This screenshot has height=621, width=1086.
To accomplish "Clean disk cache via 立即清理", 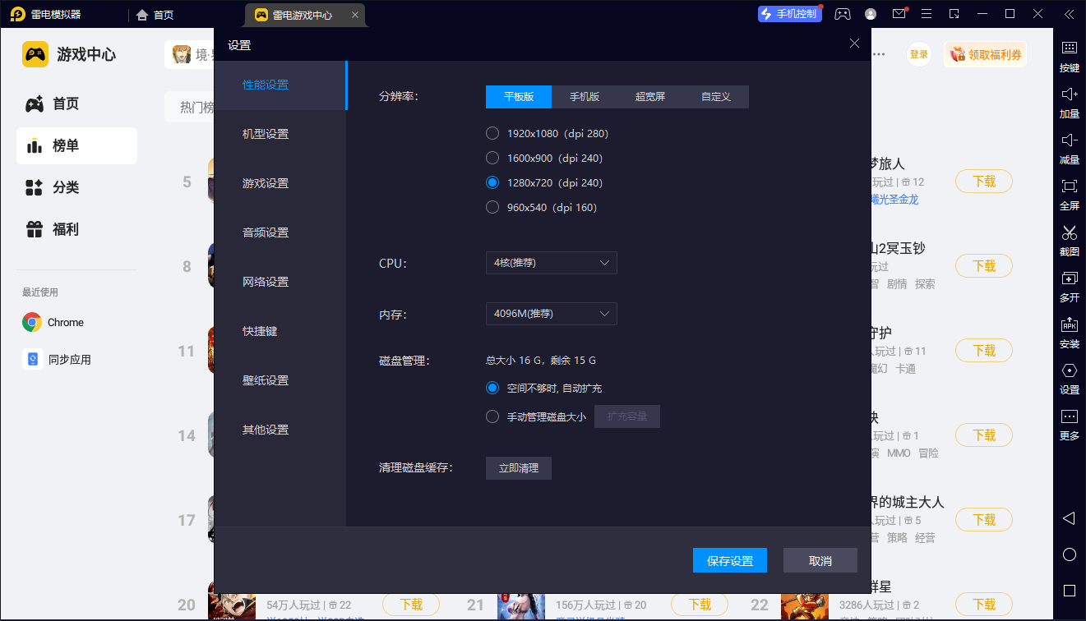I will point(518,467).
